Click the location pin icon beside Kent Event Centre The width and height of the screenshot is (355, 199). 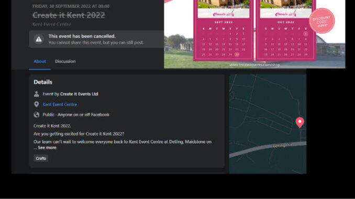pos(36,104)
